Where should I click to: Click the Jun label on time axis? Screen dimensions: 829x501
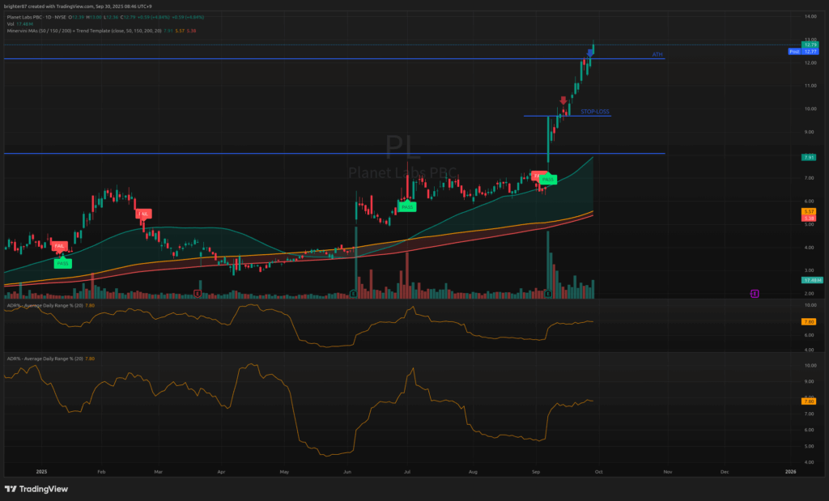(x=346, y=471)
